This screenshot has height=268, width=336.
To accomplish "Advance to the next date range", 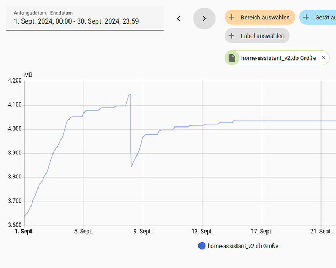I will click(x=204, y=18).
